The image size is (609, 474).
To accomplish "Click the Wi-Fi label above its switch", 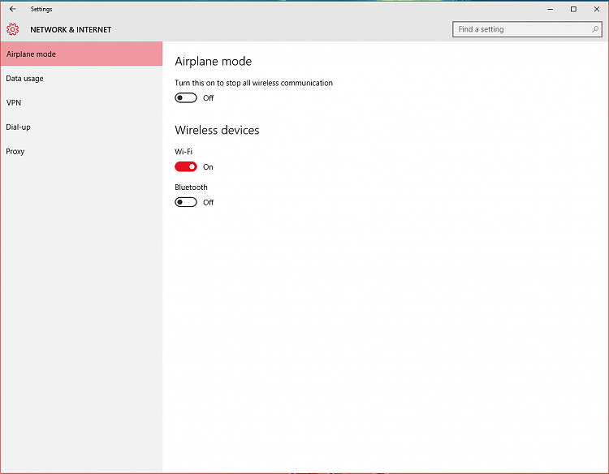I will click(x=184, y=152).
